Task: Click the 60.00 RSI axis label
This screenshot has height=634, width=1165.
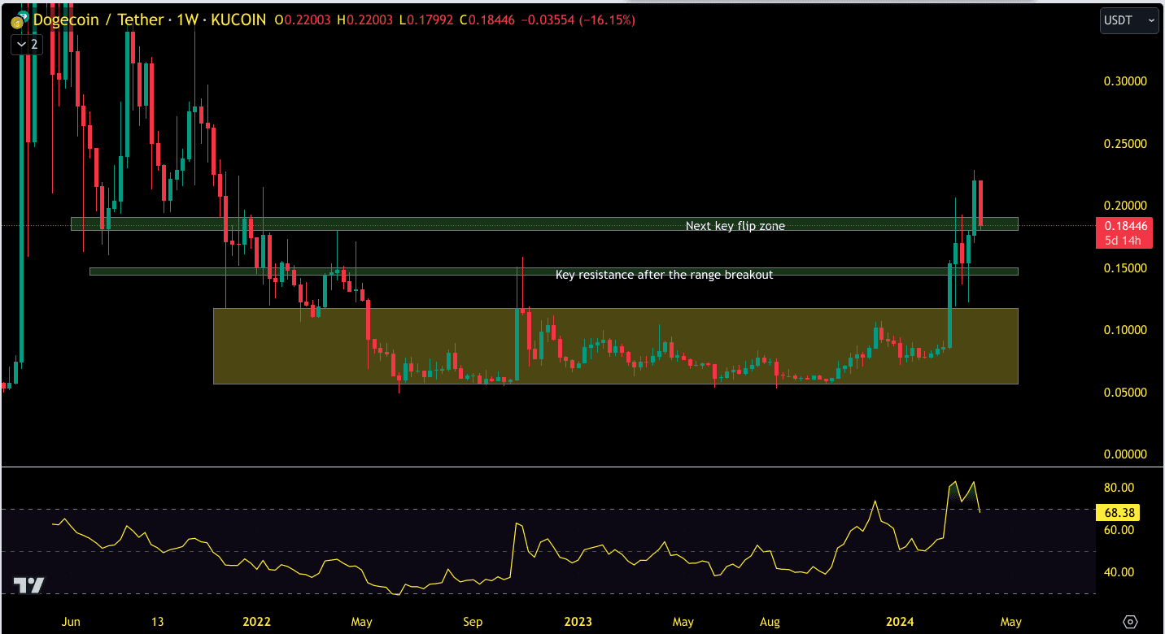Action: [1119, 530]
